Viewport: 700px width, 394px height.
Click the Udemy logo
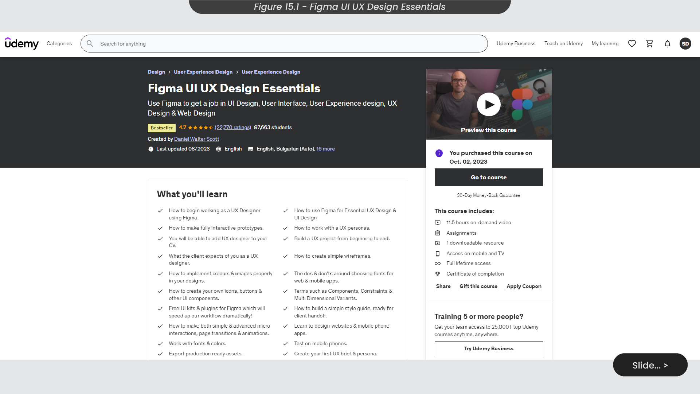(21, 43)
